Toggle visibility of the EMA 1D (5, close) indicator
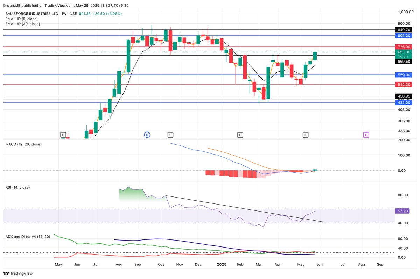The height and width of the screenshot is (279, 420). [21, 19]
